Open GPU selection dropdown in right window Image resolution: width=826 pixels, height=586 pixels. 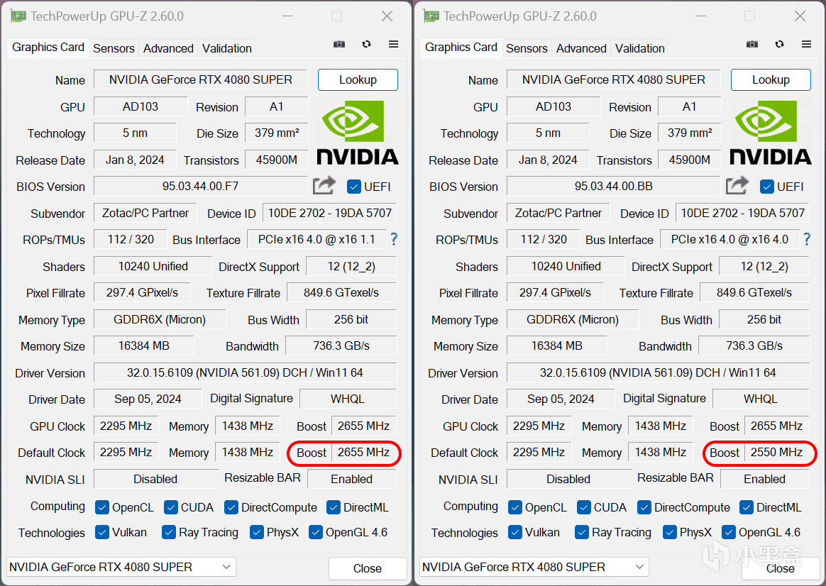pyautogui.click(x=534, y=567)
